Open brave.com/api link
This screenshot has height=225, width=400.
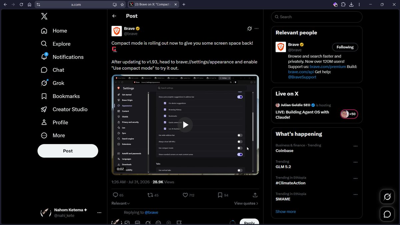pyautogui.click(x=301, y=72)
